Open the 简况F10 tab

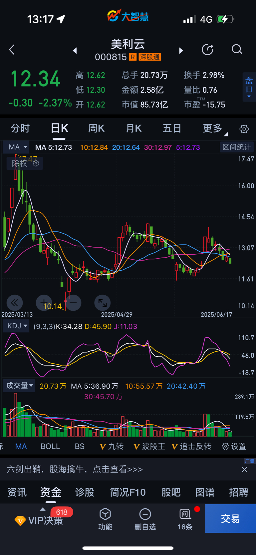(x=128, y=492)
